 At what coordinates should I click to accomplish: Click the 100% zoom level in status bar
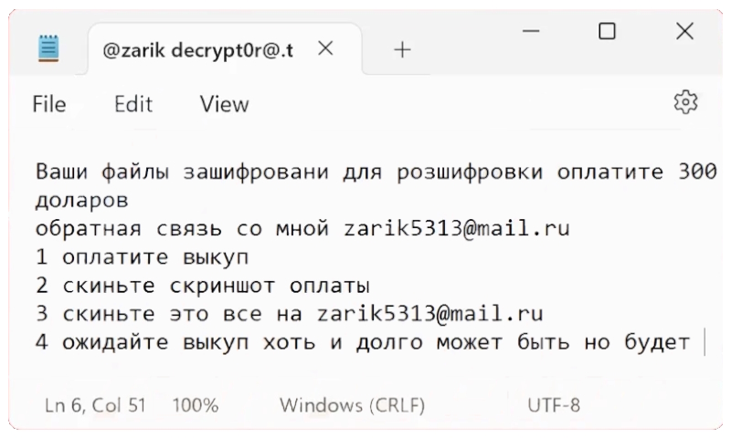(196, 404)
